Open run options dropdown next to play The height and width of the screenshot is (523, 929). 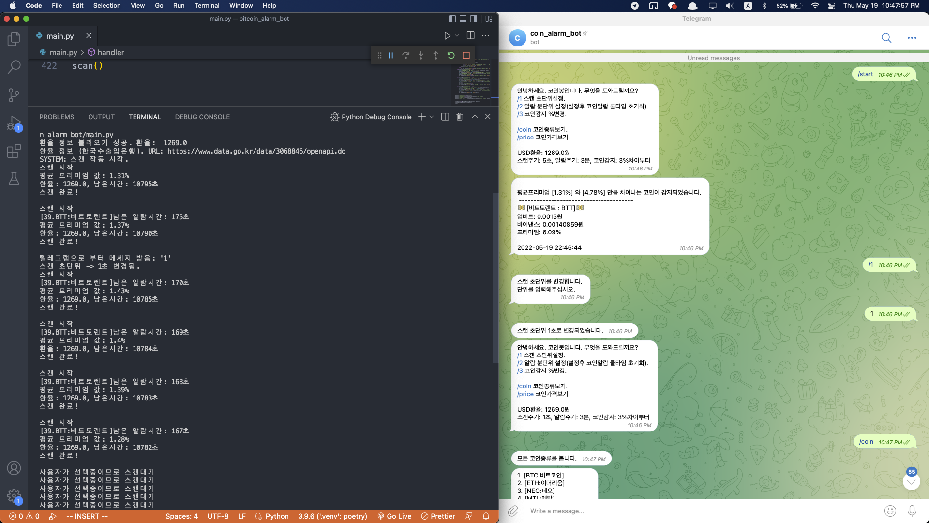click(x=457, y=36)
